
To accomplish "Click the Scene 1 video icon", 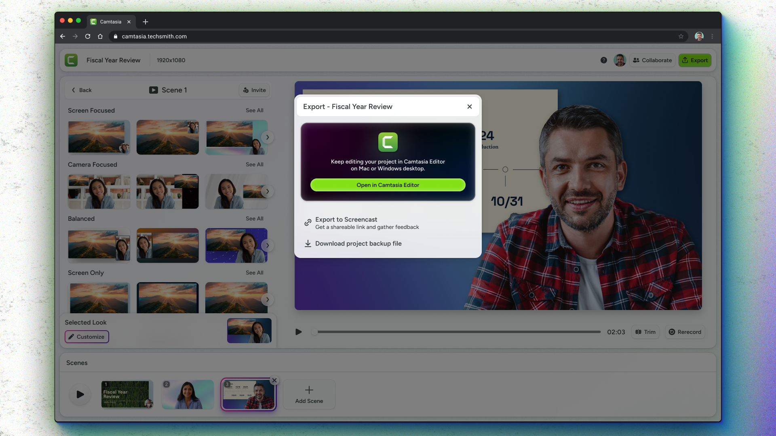I will [154, 90].
